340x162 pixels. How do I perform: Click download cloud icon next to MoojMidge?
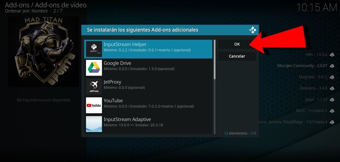coord(332,122)
